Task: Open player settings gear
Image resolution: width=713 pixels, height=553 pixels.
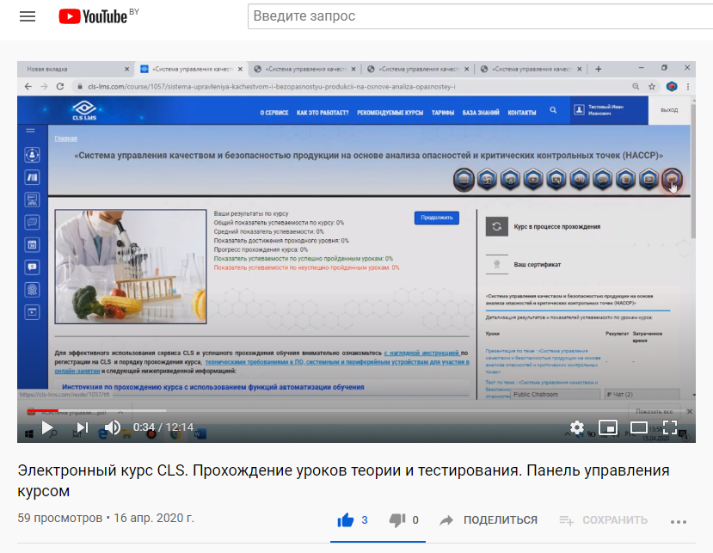Action: point(577,427)
